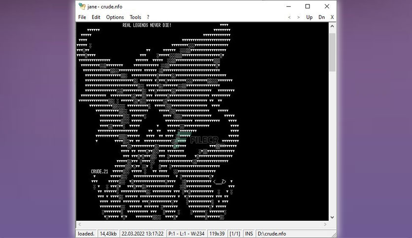The height and width of the screenshot is (238, 412).
Task: Click the Up button
Action: coord(309,17)
